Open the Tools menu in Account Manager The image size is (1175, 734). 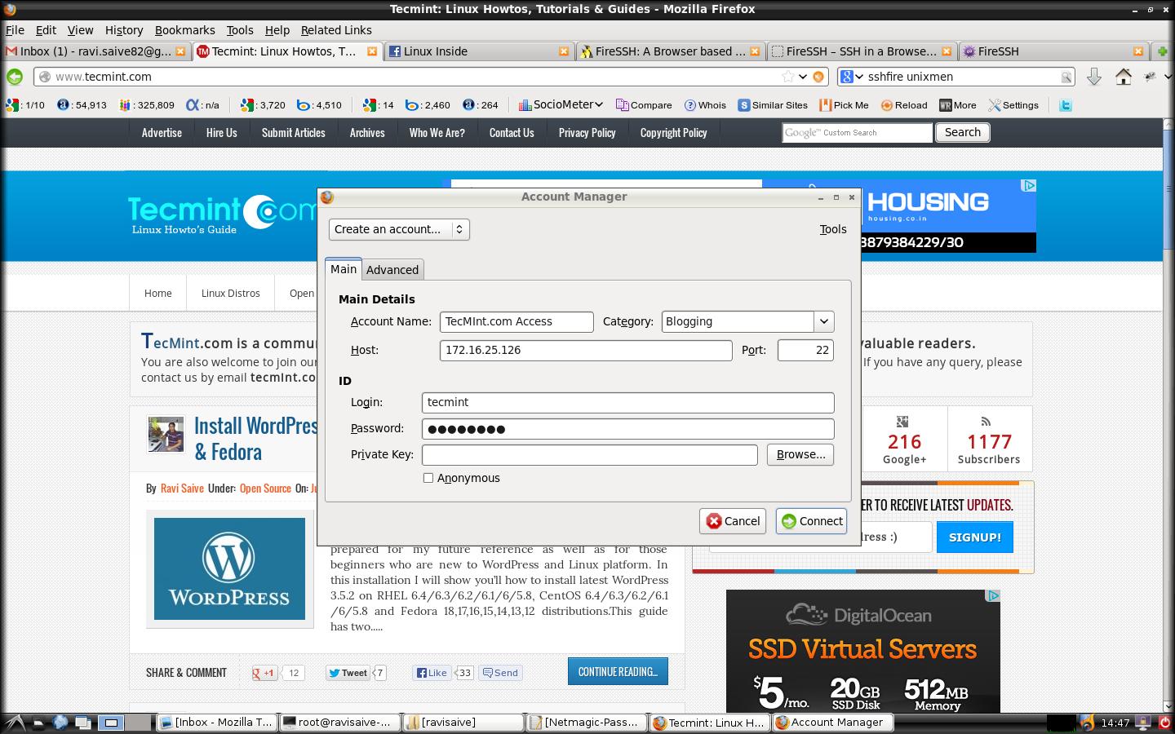pyautogui.click(x=833, y=229)
